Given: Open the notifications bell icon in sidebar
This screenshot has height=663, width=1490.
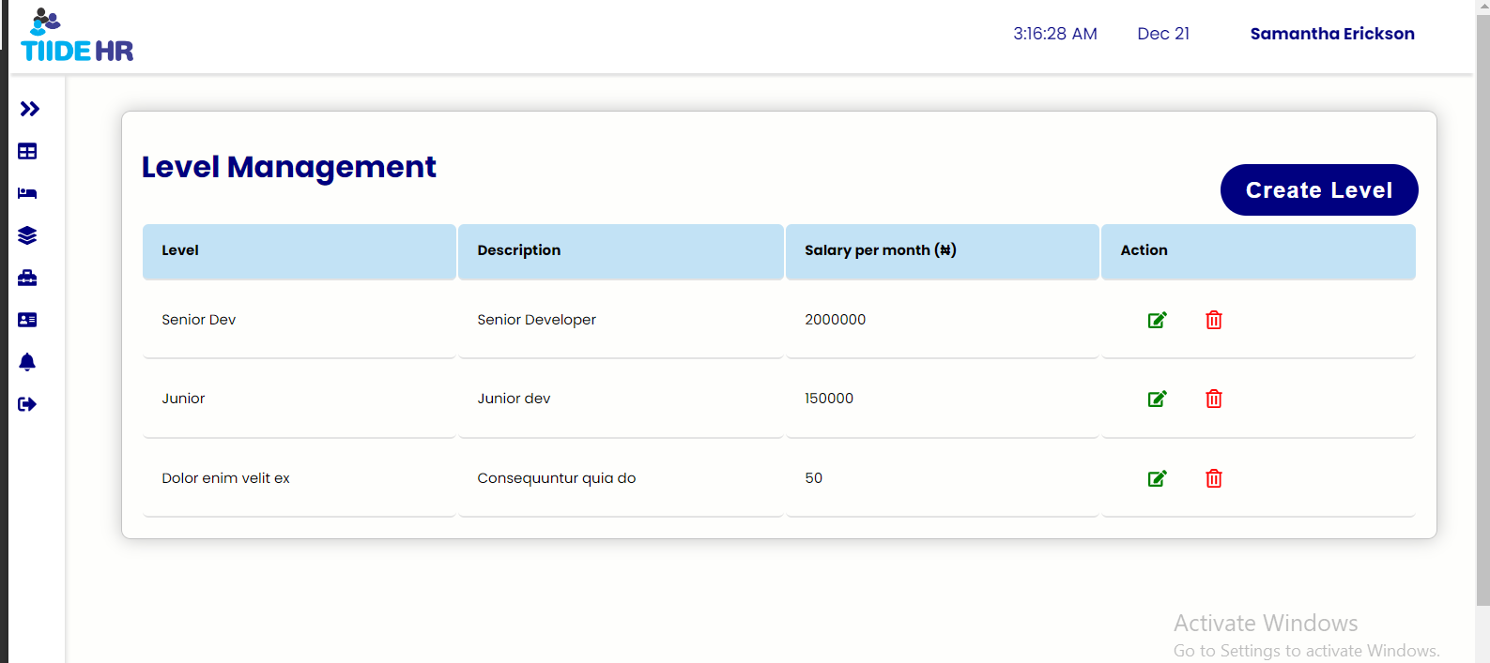Looking at the screenshot, I should pos(27,362).
